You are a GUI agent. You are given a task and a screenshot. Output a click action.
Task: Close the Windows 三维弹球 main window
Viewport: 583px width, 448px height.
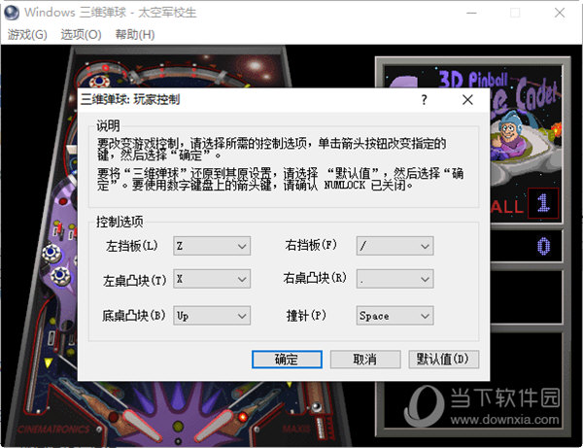[x=560, y=13]
